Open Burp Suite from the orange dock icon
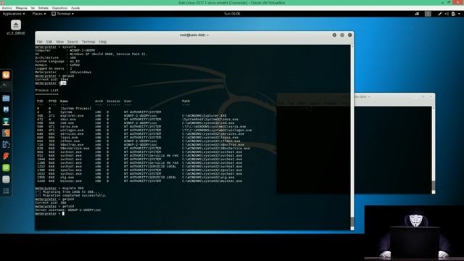The height and width of the screenshot is (261, 464). pos(6,133)
